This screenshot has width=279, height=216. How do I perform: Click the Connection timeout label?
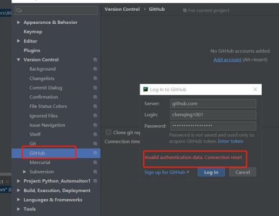tap(122, 141)
